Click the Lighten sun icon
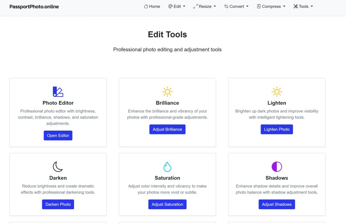346x224 pixels. tap(277, 92)
